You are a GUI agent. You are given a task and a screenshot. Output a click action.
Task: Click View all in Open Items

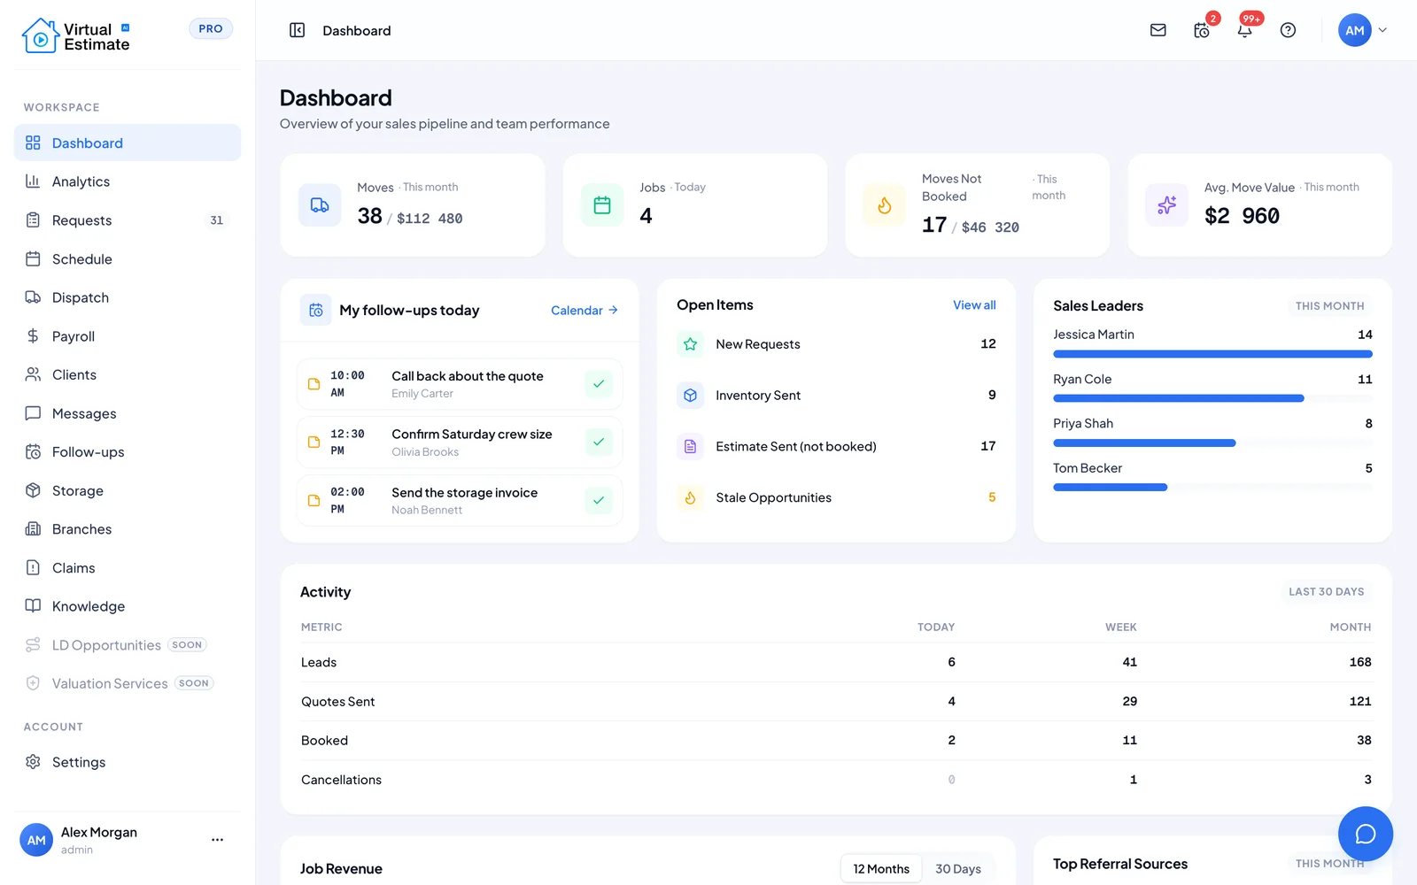pyautogui.click(x=974, y=305)
